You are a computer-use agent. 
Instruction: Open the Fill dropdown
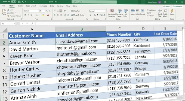tap(150, 13)
